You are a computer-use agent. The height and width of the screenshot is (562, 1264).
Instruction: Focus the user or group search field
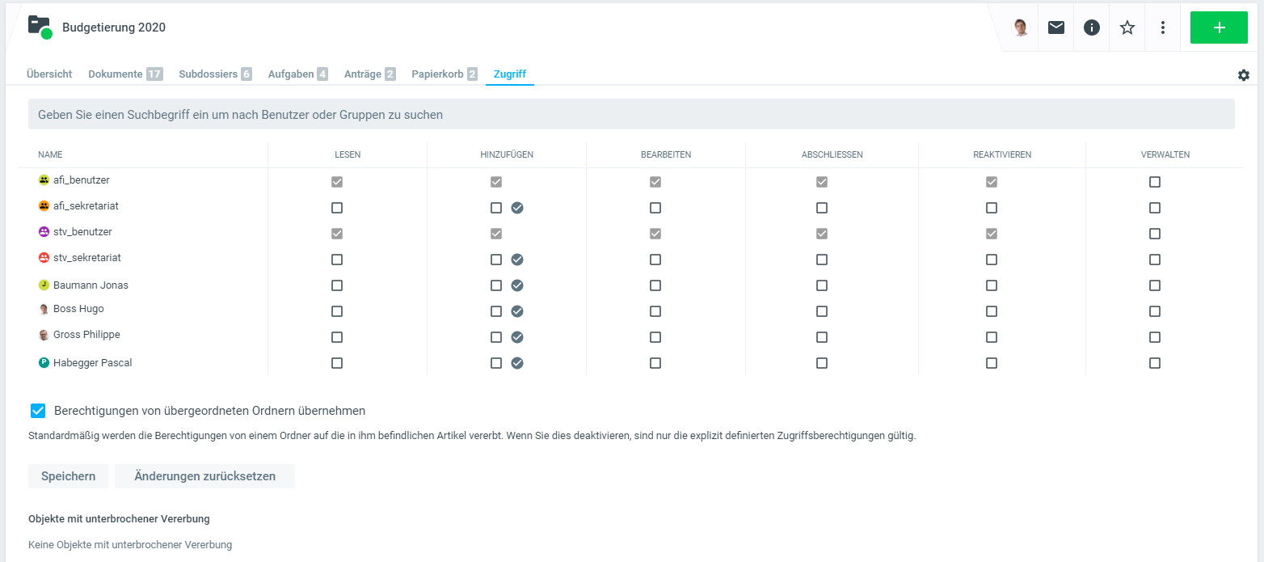click(x=630, y=115)
